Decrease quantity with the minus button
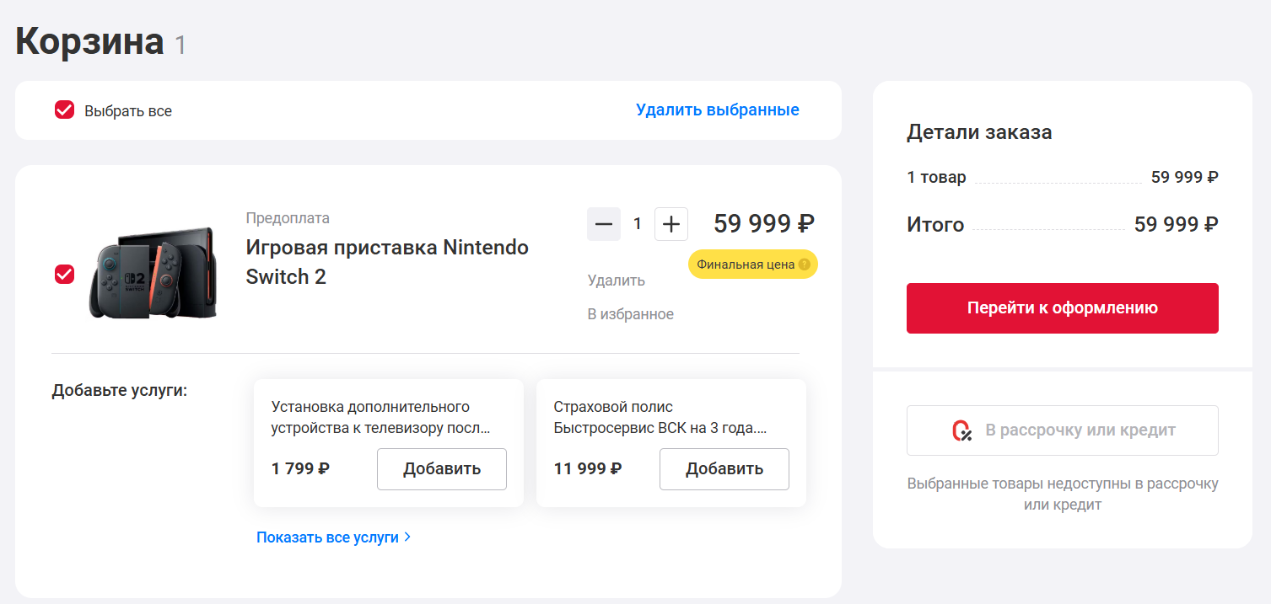The width and height of the screenshot is (1271, 604). tap(604, 224)
